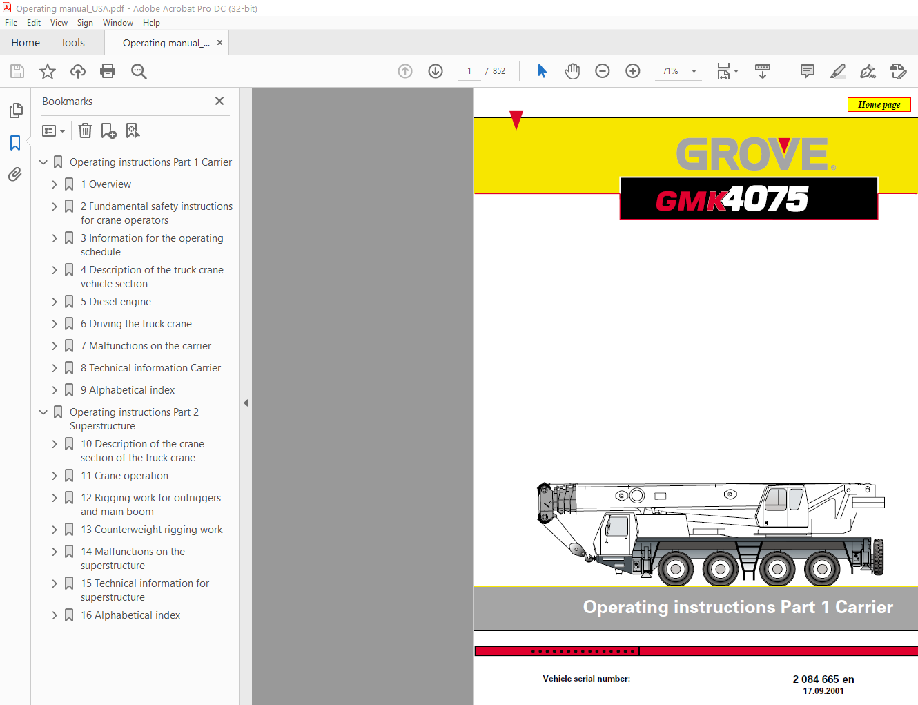918x705 pixels.
Task: Jump to 2 Fundamental safety instructions bookmark
Action: [x=157, y=213]
